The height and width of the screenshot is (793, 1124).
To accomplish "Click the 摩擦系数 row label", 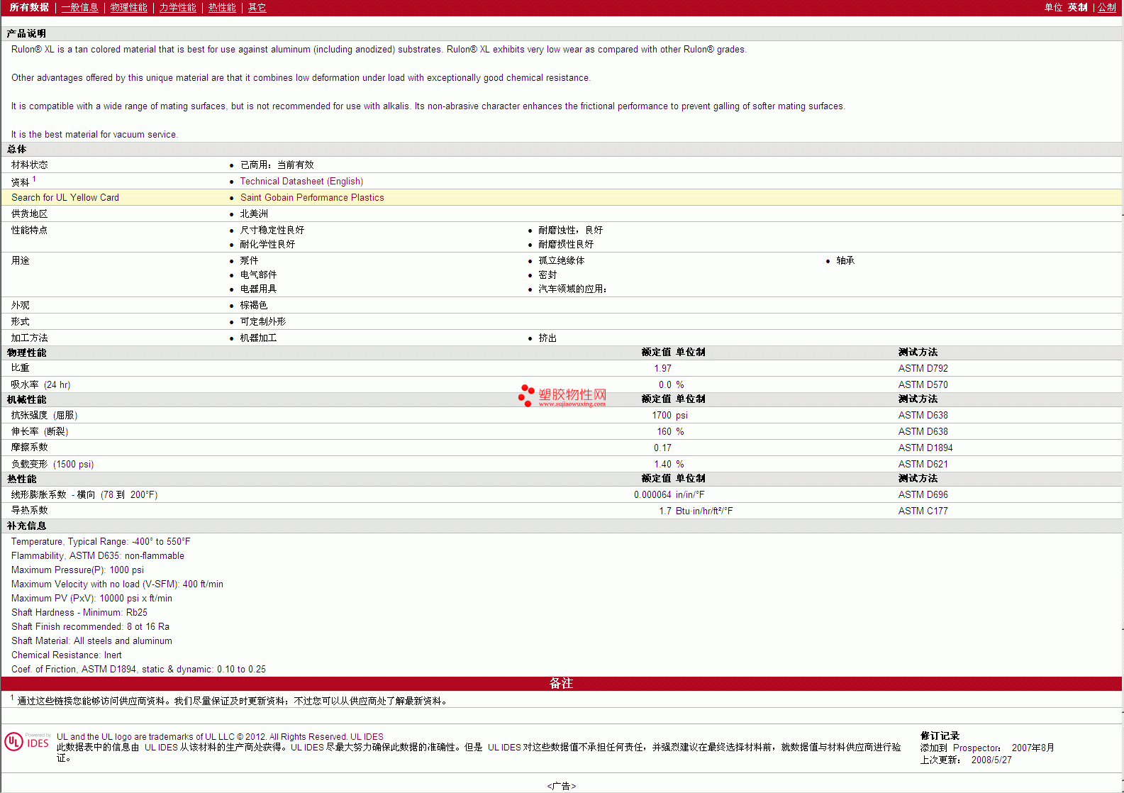I will pos(29,448).
